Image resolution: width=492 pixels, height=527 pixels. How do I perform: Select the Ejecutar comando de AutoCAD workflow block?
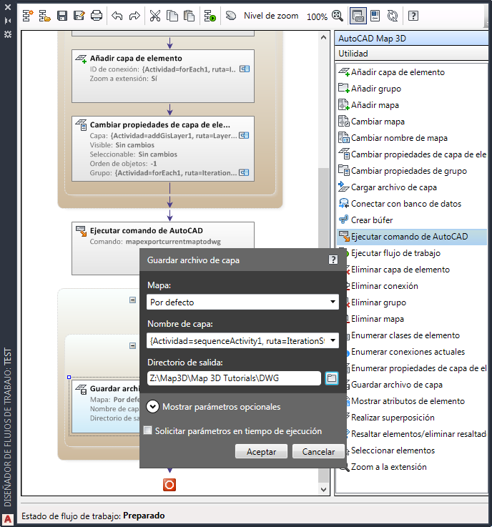(163, 235)
